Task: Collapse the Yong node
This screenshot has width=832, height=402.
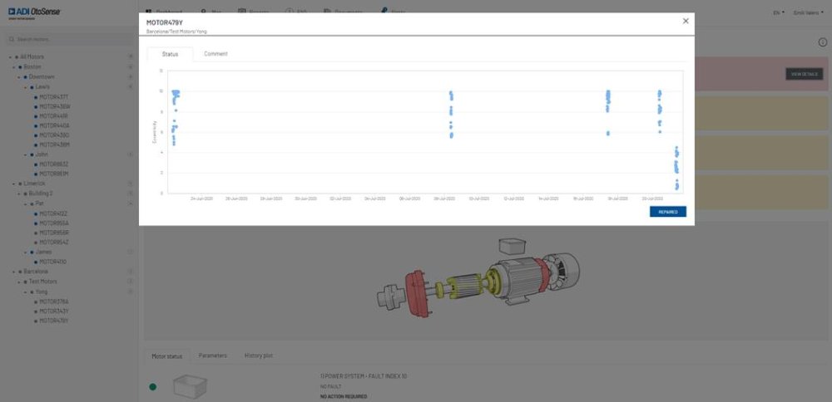Action: [x=26, y=292]
